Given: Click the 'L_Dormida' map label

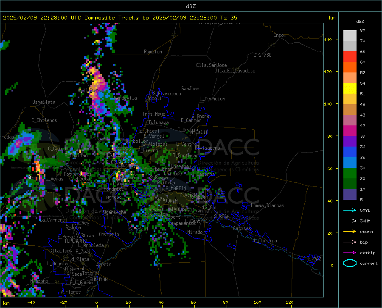Looking at the screenshot, I should [x=265, y=241].
